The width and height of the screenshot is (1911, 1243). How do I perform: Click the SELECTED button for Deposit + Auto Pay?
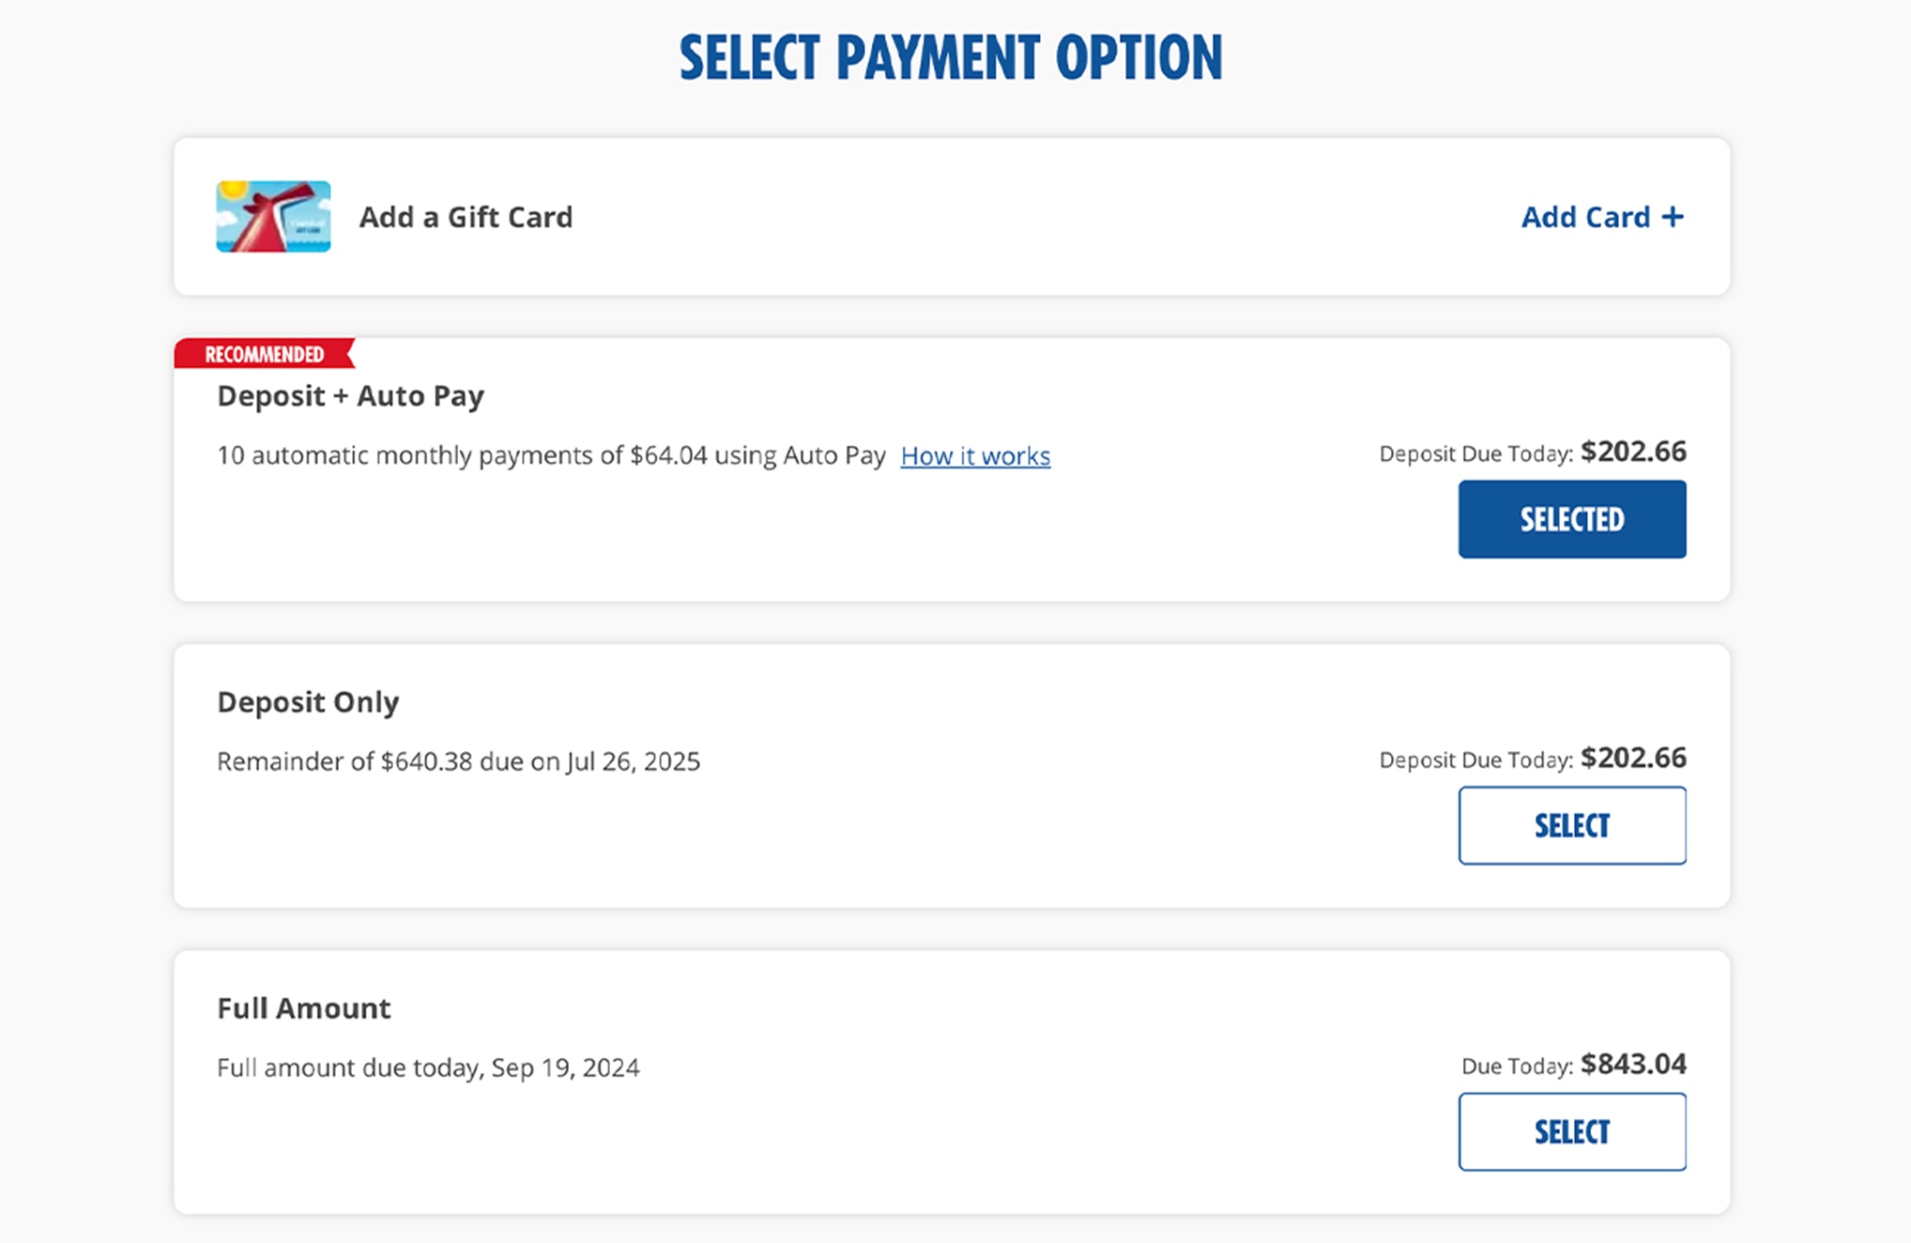click(1571, 519)
